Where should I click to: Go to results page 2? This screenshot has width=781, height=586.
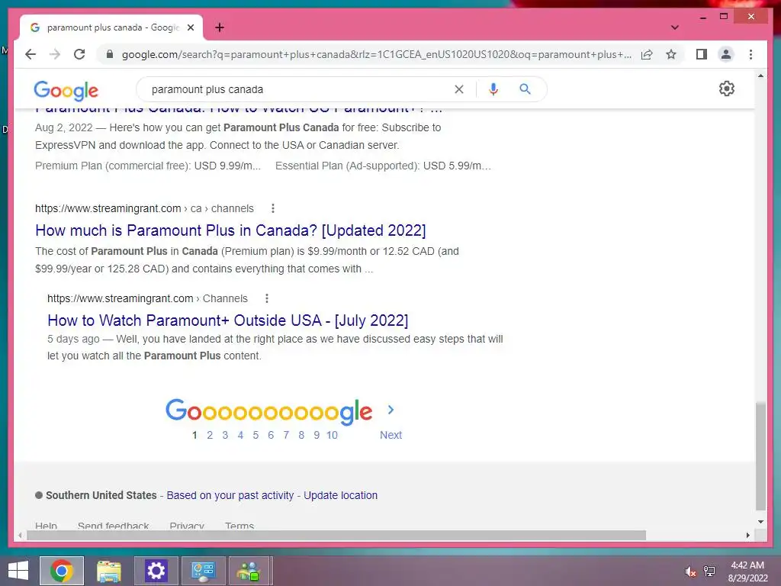coord(210,435)
